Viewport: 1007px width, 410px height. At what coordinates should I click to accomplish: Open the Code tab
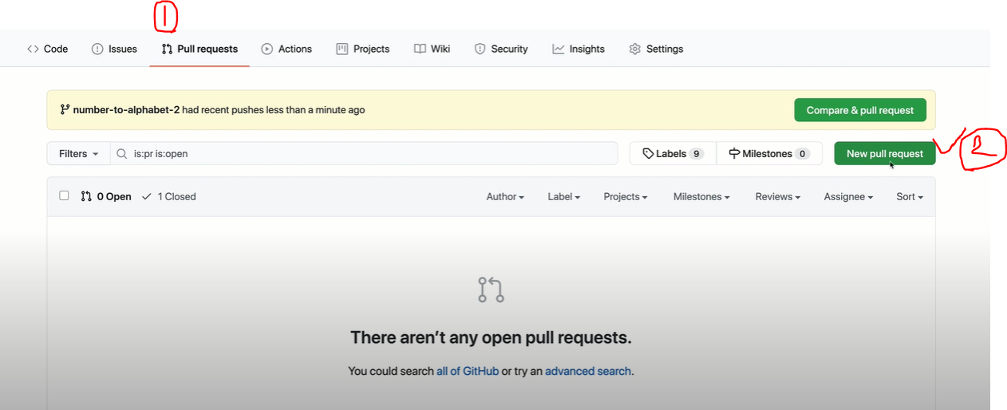47,49
